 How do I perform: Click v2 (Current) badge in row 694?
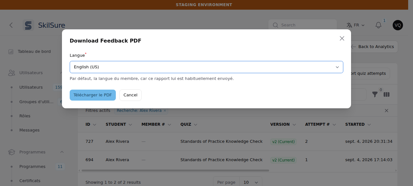pos(283,160)
